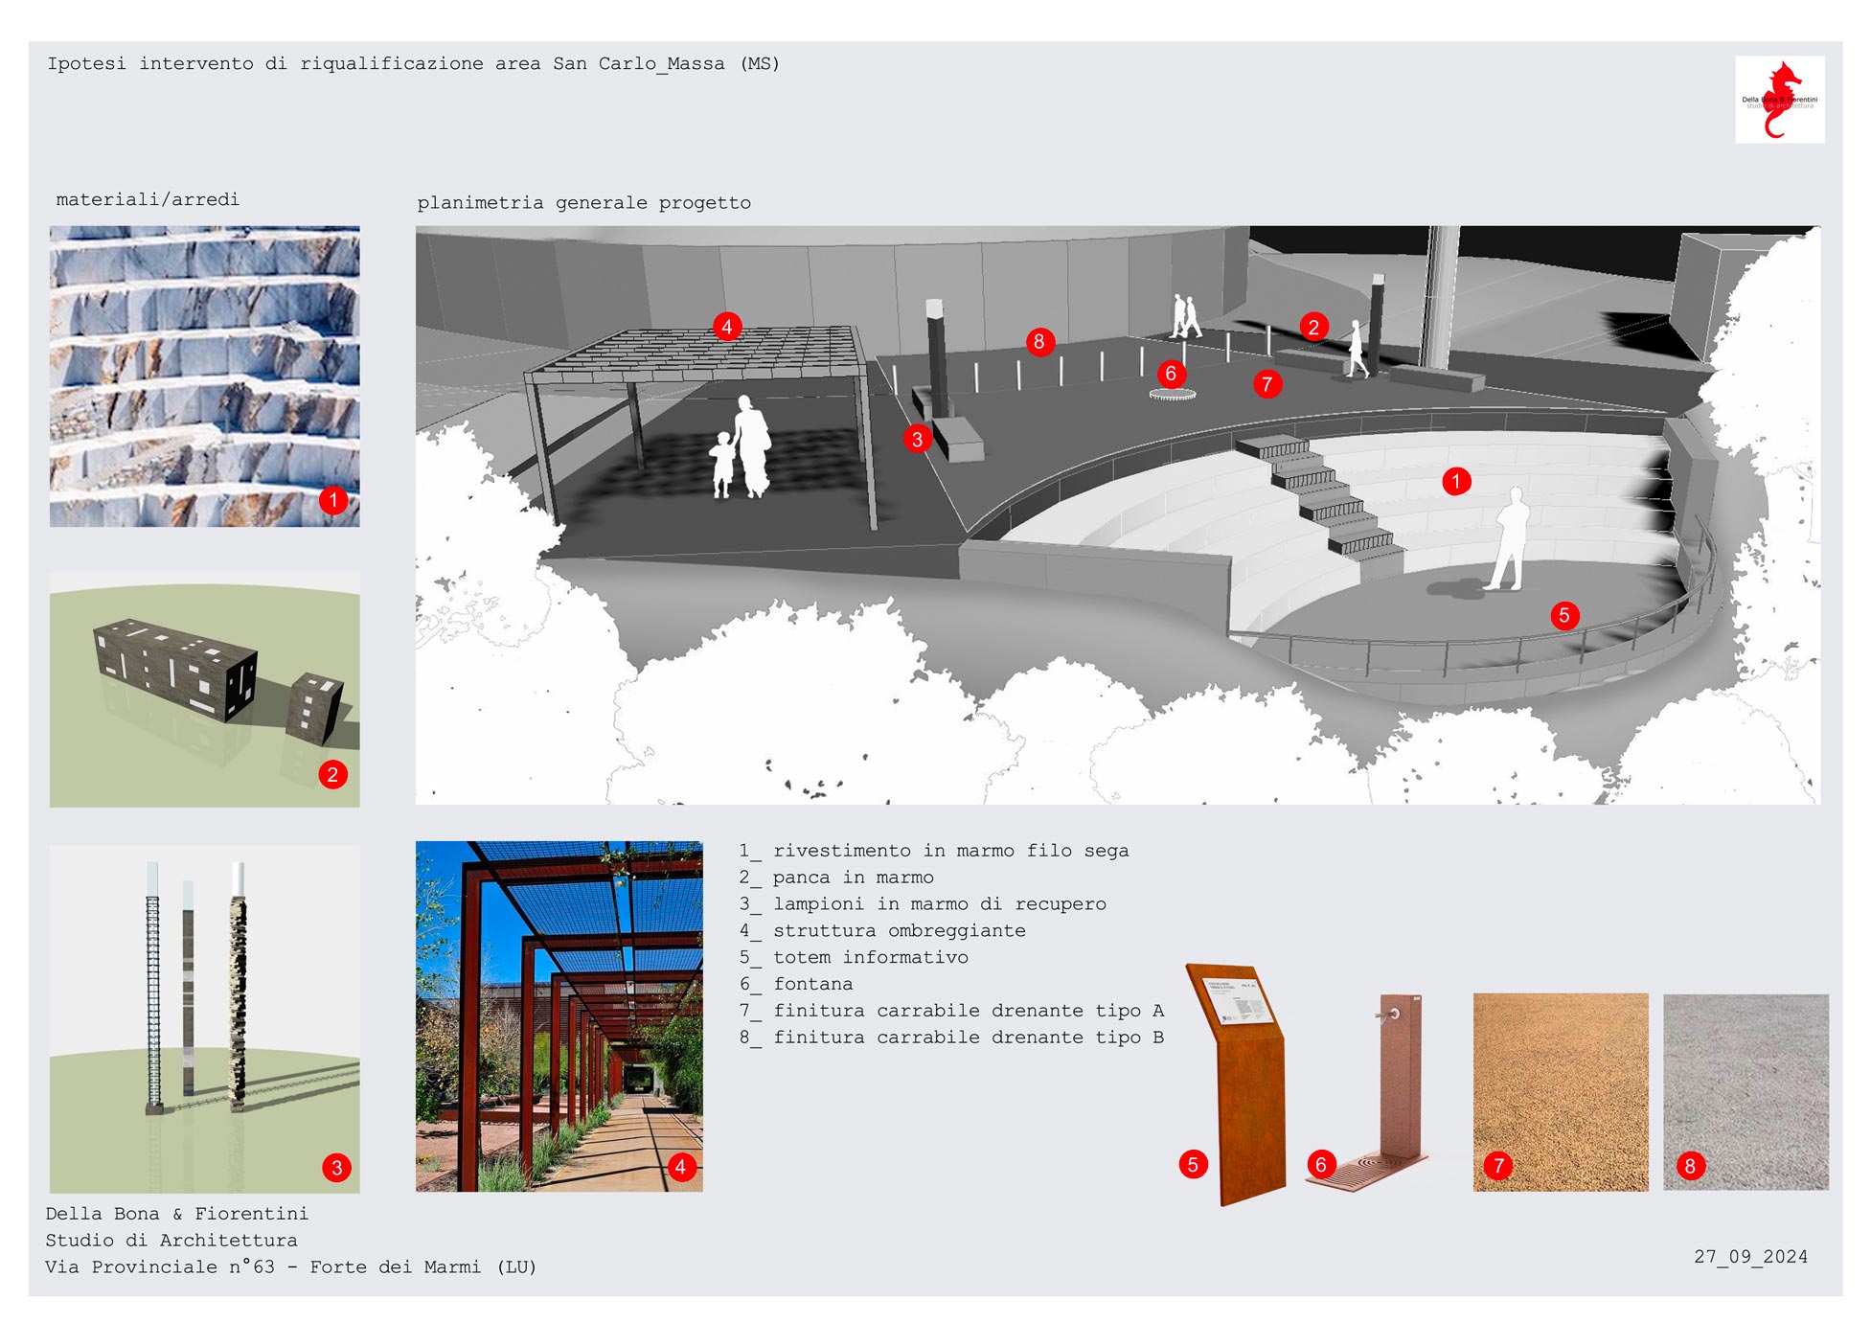
Task: Select the golden gravel finish swatch
Action: [1560, 1091]
